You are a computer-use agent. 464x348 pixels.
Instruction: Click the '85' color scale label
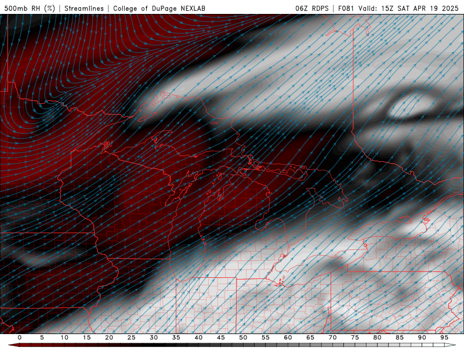(x=400, y=338)
